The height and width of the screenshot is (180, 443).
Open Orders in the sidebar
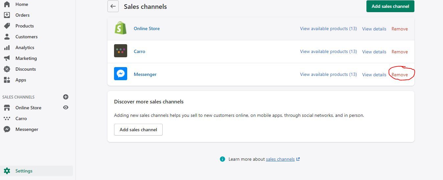[22, 15]
